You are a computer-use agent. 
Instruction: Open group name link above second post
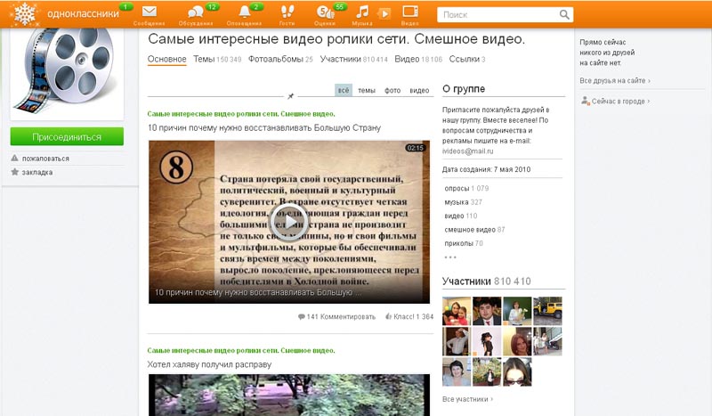tap(241, 351)
